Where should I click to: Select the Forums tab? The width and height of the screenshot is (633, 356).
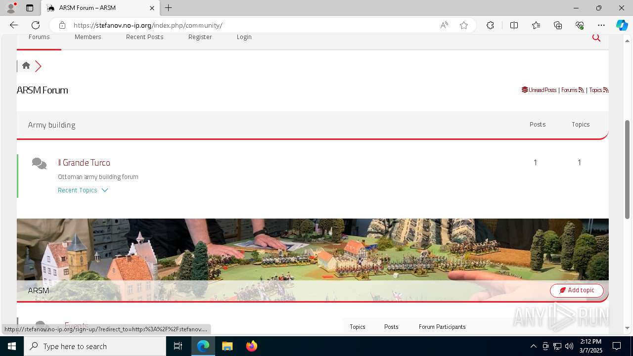pyautogui.click(x=39, y=37)
